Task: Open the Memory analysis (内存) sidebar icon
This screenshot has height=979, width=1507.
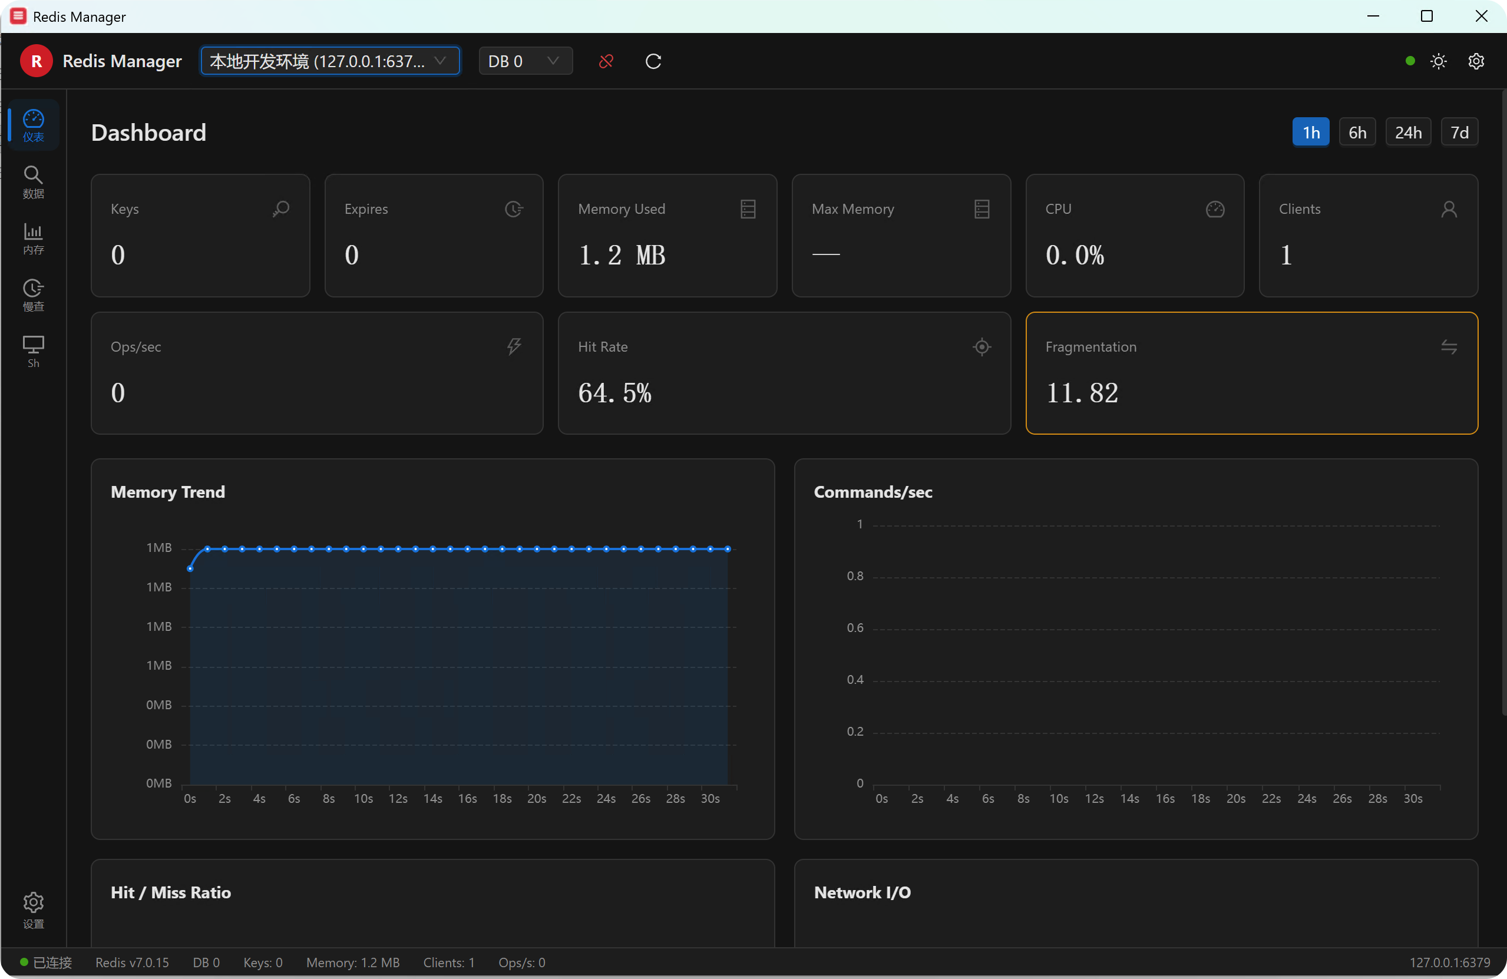Action: pyautogui.click(x=34, y=239)
